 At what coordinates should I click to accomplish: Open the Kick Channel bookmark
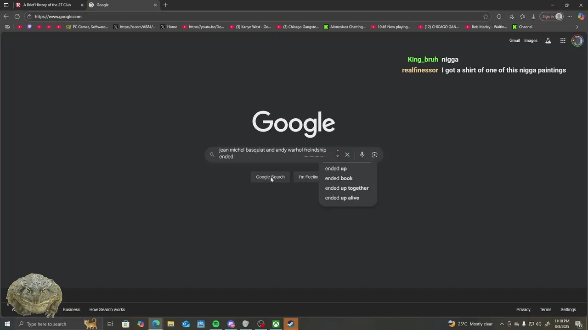click(523, 27)
